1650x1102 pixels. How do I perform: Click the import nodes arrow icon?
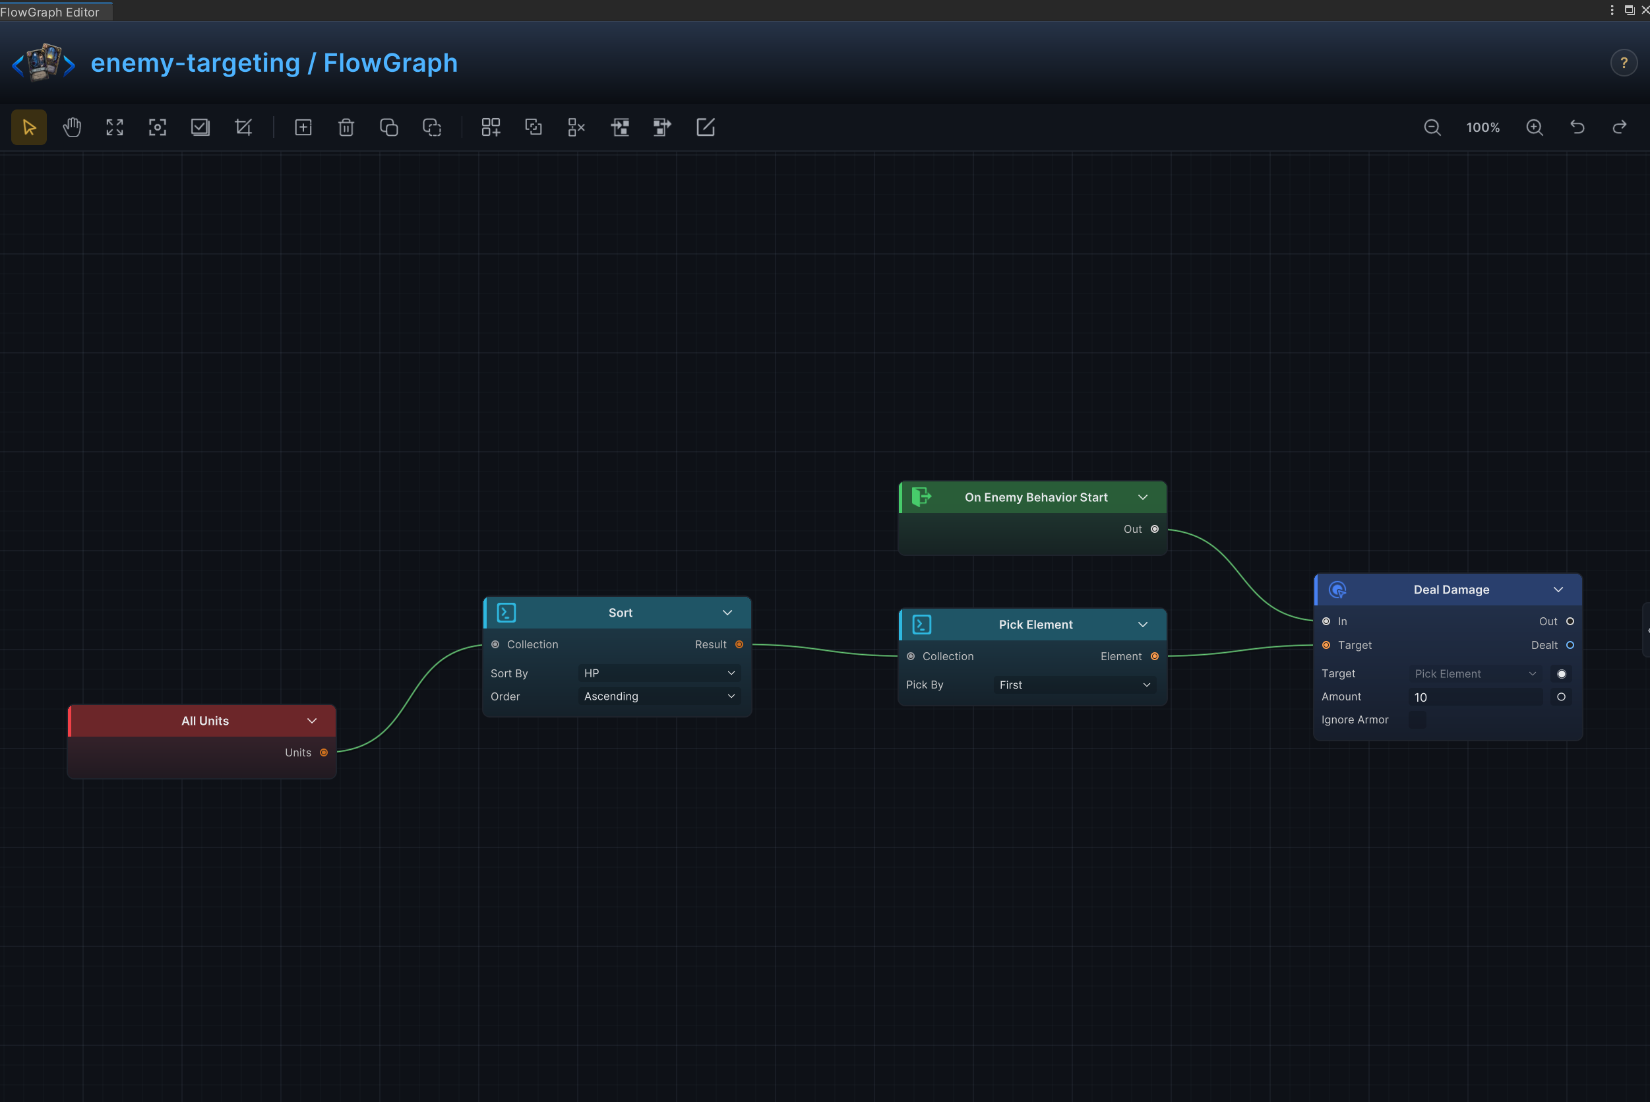pyautogui.click(x=620, y=127)
